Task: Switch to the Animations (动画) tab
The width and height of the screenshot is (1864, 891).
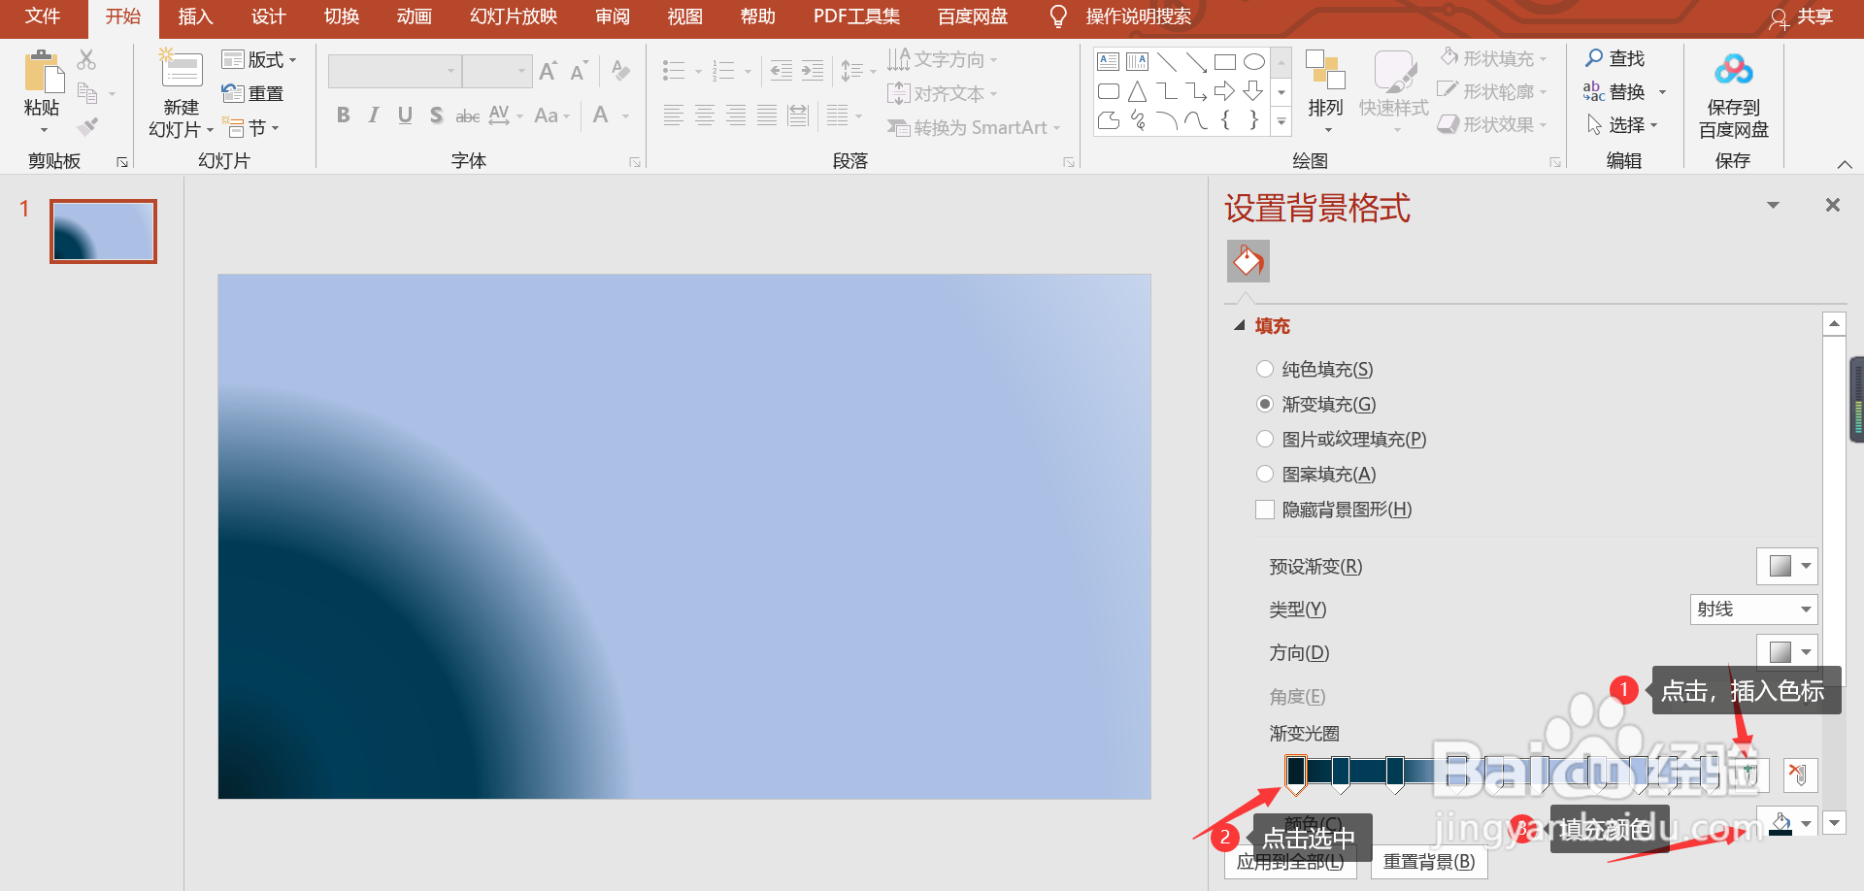Action: pyautogui.click(x=414, y=16)
